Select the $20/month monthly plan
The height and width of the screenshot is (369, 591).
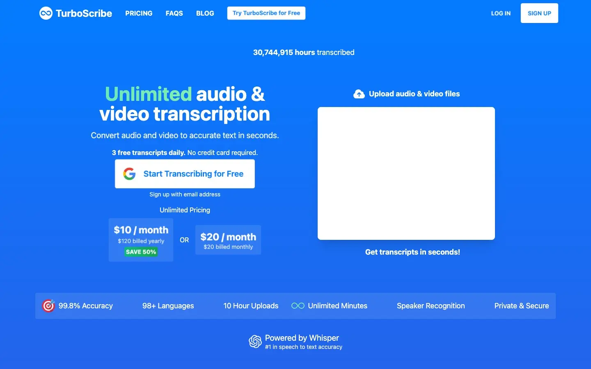228,240
